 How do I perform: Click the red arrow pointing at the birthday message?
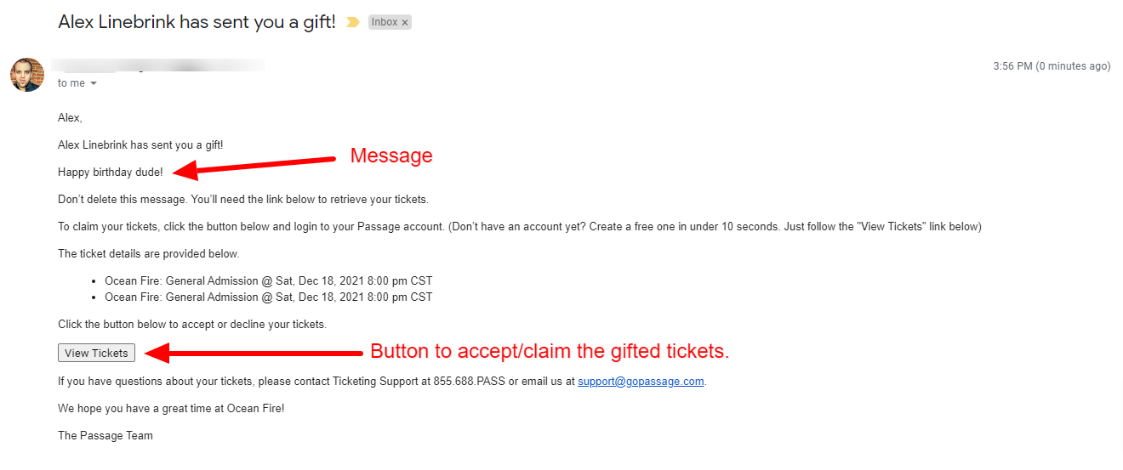coord(255,165)
